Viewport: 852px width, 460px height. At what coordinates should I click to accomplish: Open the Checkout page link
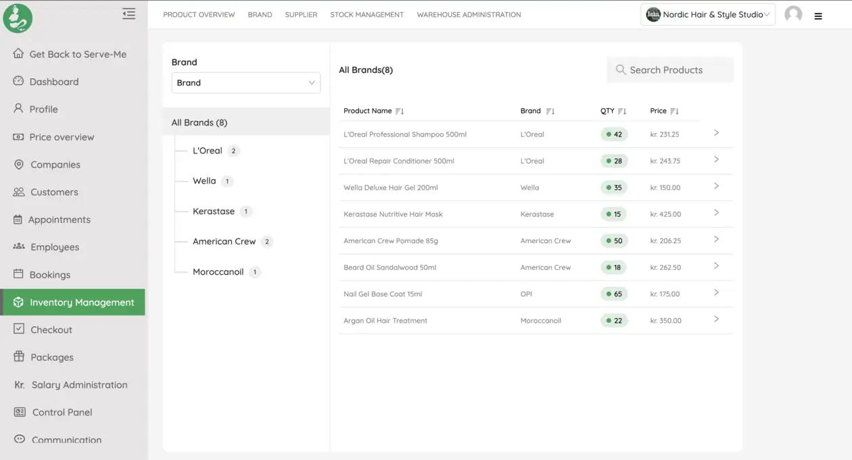click(x=51, y=330)
